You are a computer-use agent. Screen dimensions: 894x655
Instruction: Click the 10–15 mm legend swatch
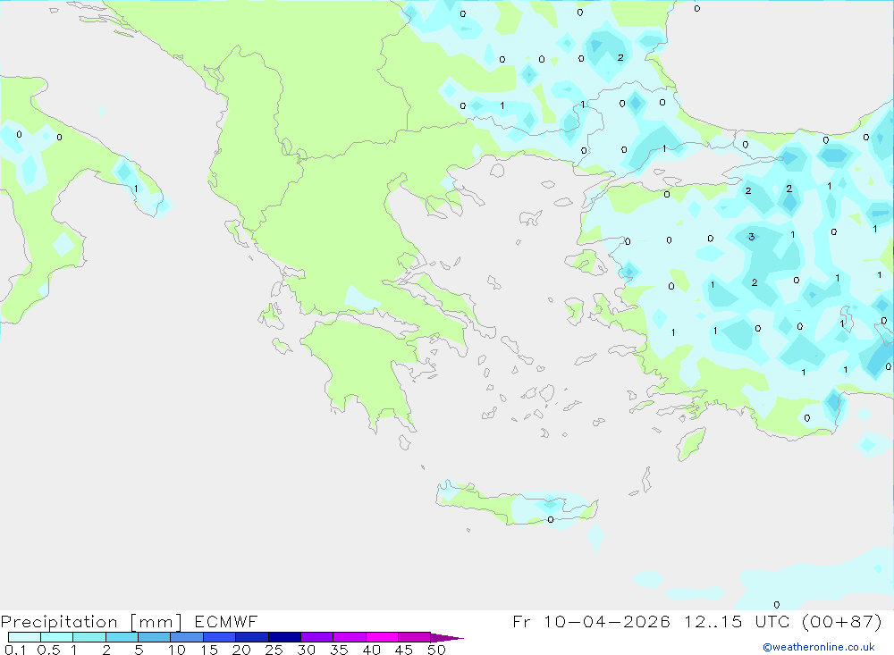pyautogui.click(x=187, y=637)
